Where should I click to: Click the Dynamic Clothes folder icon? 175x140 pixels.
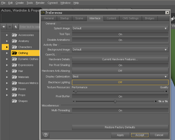click(x=14, y=59)
